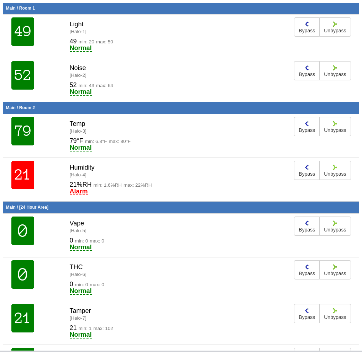Click the Bypass arrow icon for Noise
This screenshot has height=352, width=362.
point(307,68)
